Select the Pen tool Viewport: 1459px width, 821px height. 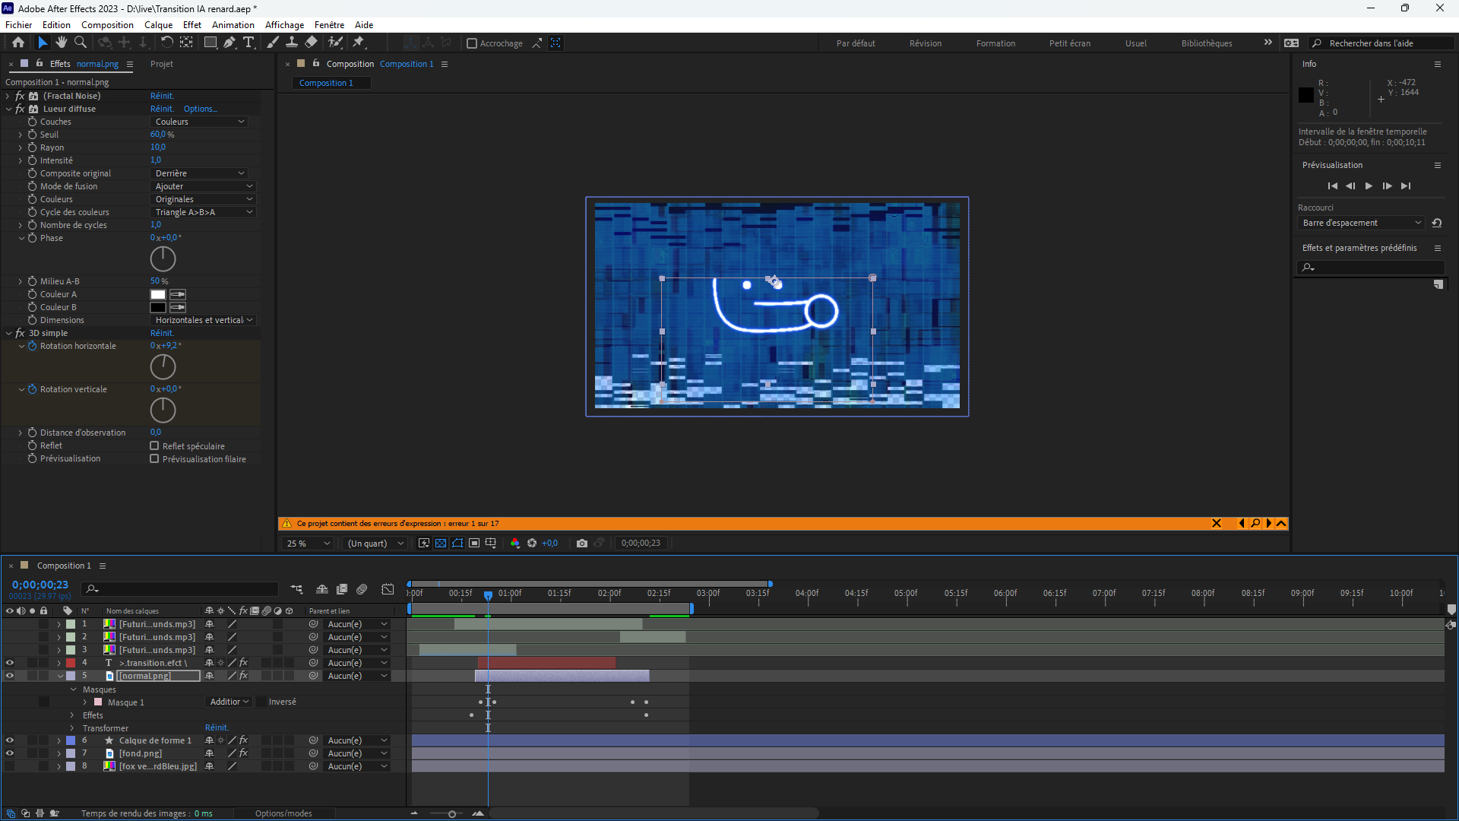coord(229,43)
